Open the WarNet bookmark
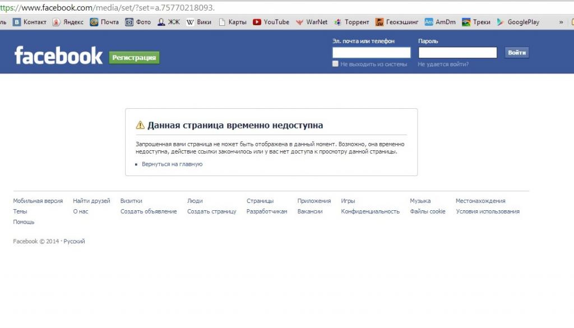Image resolution: width=574 pixels, height=328 pixels. tap(312, 22)
